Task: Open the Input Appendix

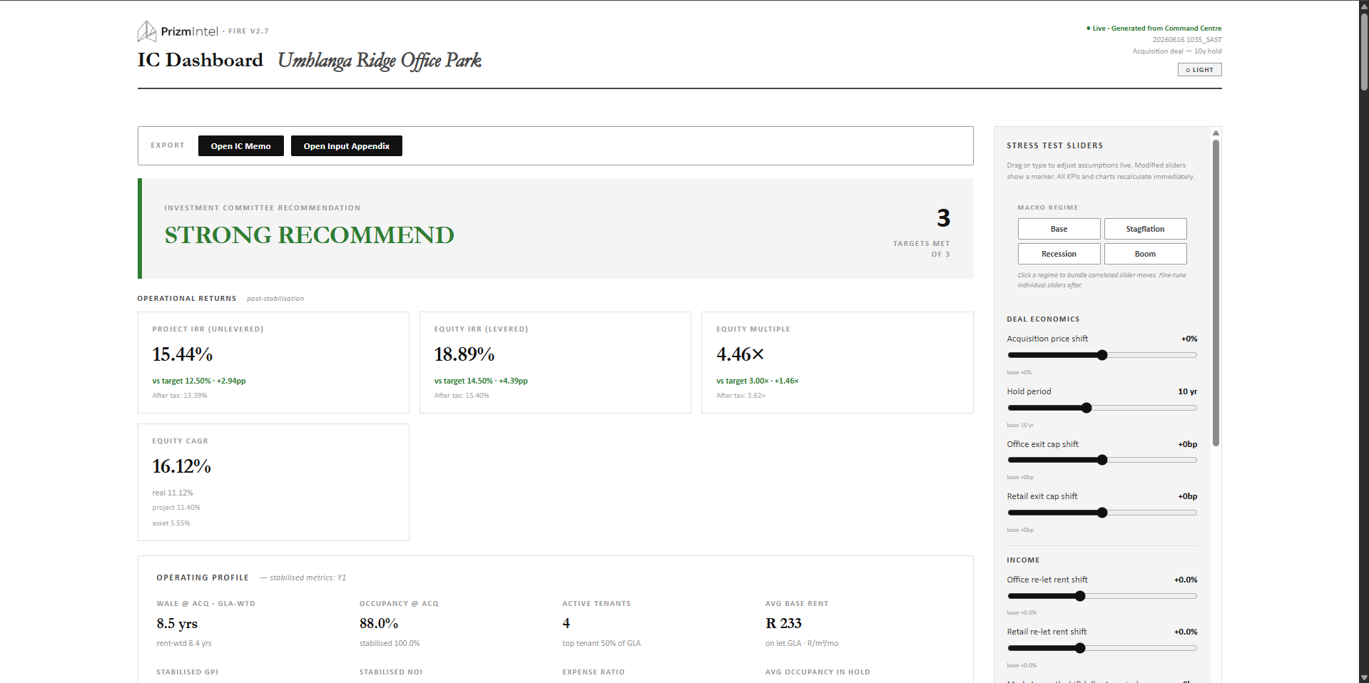Action: click(x=346, y=146)
